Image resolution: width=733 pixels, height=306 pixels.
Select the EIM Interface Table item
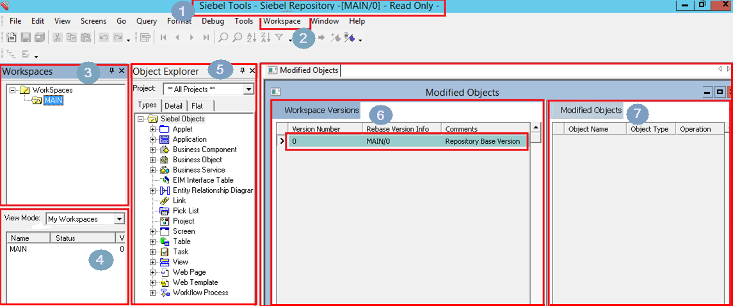coord(203,180)
